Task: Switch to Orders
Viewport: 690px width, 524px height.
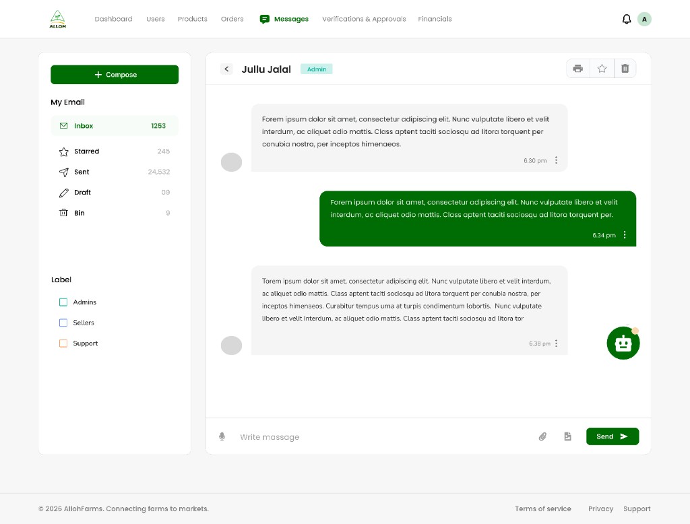Action: point(232,19)
